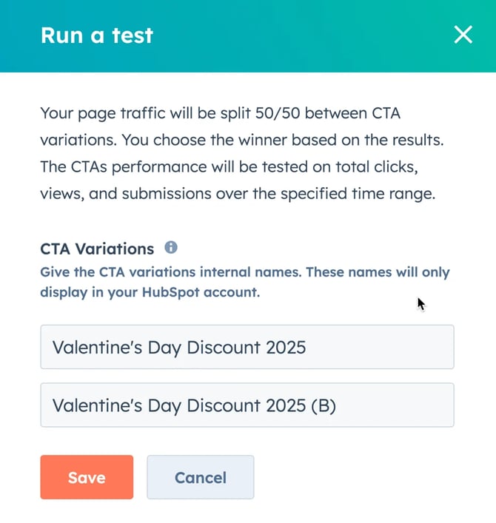Close the Run a test dialog
496x523 pixels.
[463, 35]
